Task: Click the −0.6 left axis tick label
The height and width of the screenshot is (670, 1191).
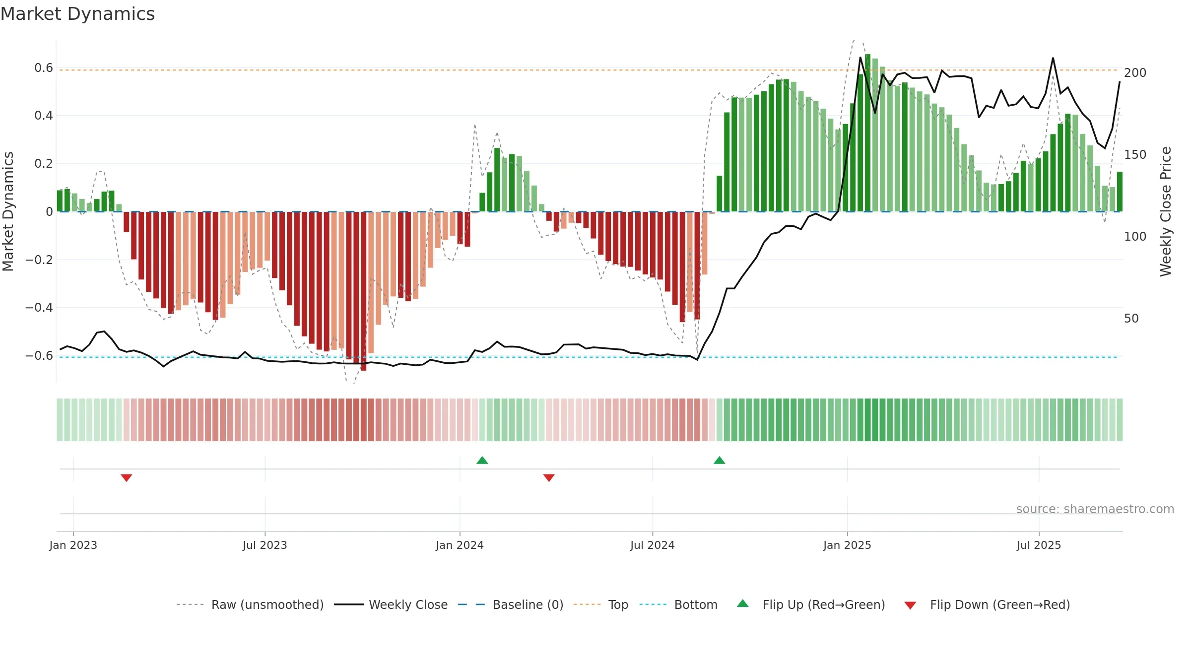Action: [39, 356]
